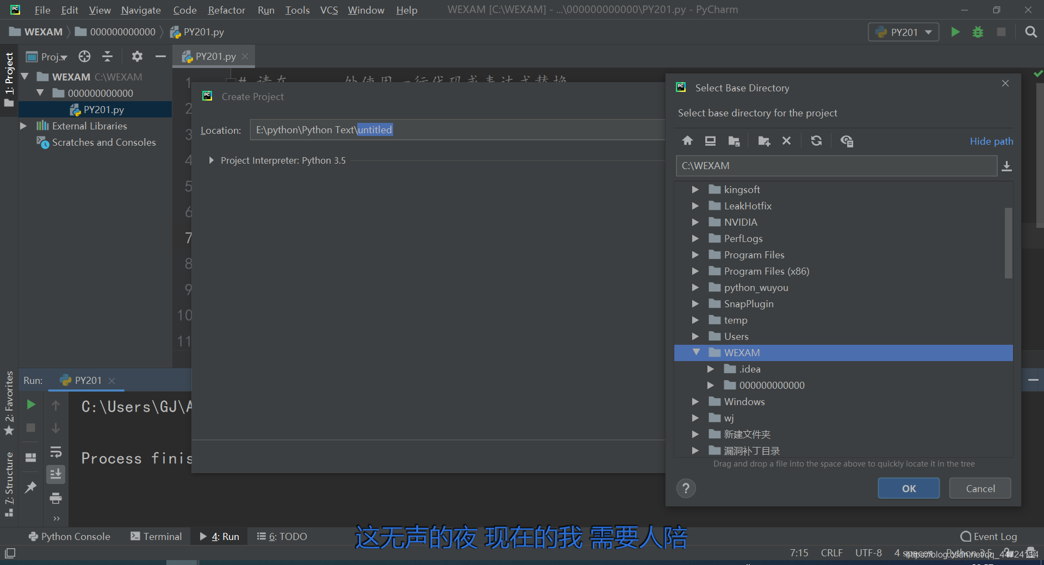Run PY201 with green play icon in toolbar
1044x565 pixels.
coord(955,32)
